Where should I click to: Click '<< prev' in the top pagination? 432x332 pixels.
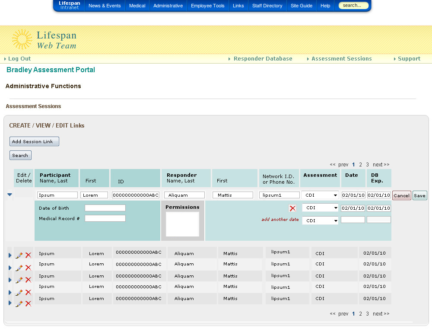pos(339,165)
